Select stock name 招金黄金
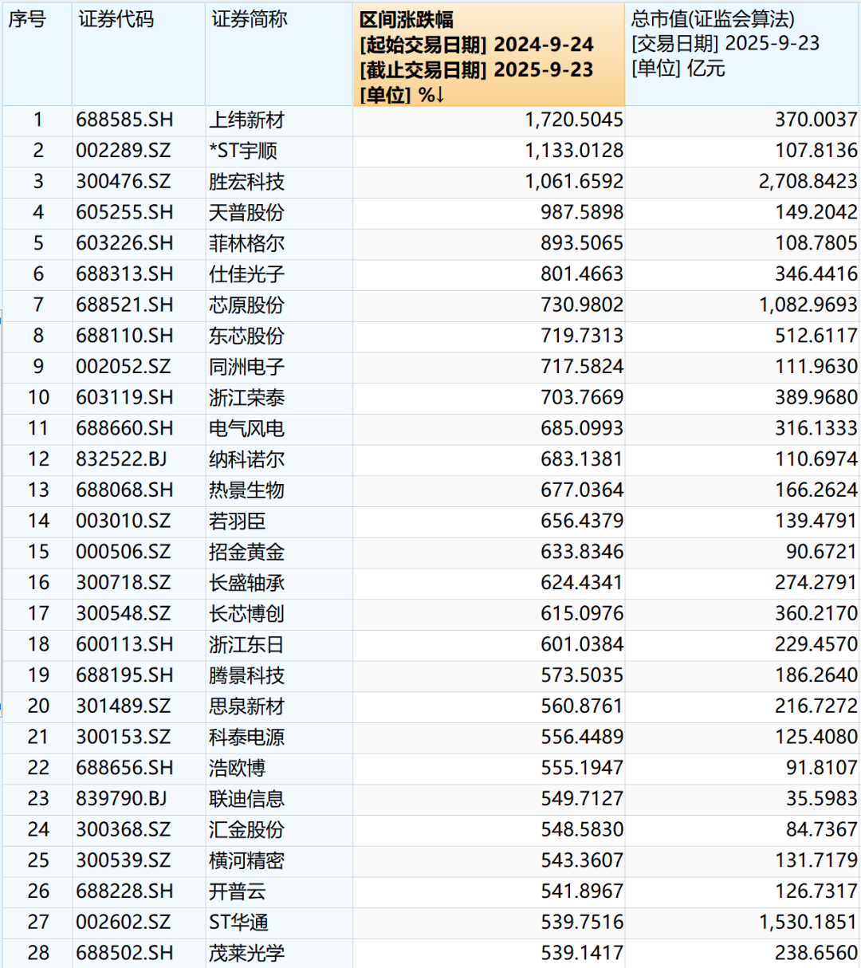Viewport: 861px width, 968px height. point(246,552)
